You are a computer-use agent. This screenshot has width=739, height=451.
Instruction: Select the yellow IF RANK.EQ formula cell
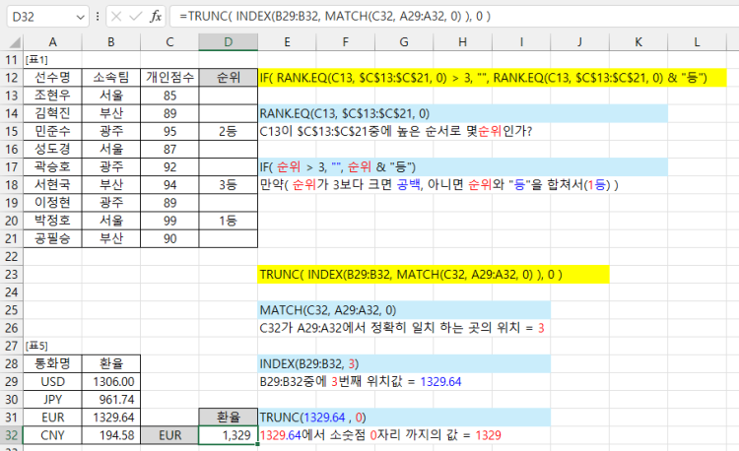point(492,78)
